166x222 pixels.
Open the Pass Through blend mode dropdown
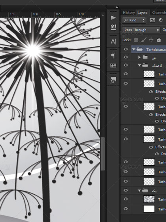[x=141, y=30]
